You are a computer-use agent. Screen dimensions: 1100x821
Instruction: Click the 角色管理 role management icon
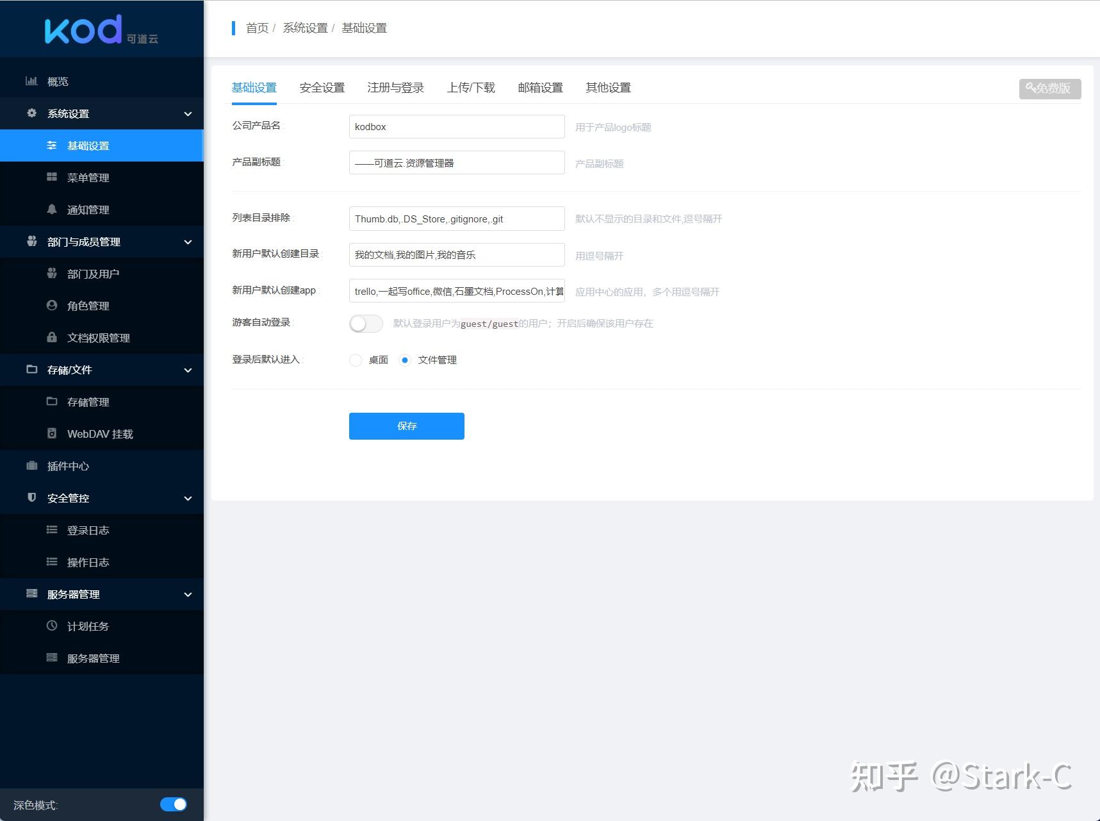point(52,306)
